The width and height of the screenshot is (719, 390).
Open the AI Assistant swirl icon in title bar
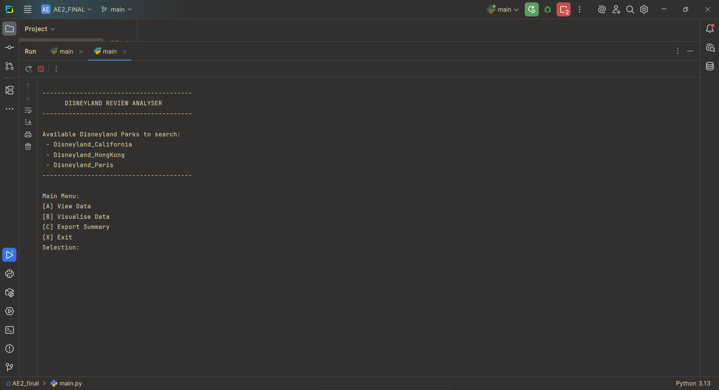click(602, 9)
